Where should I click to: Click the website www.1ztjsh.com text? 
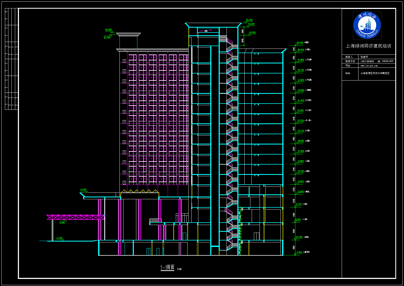(x=369, y=66)
